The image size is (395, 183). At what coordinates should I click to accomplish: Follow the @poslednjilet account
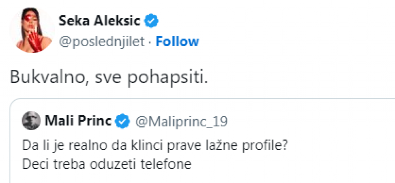click(177, 41)
